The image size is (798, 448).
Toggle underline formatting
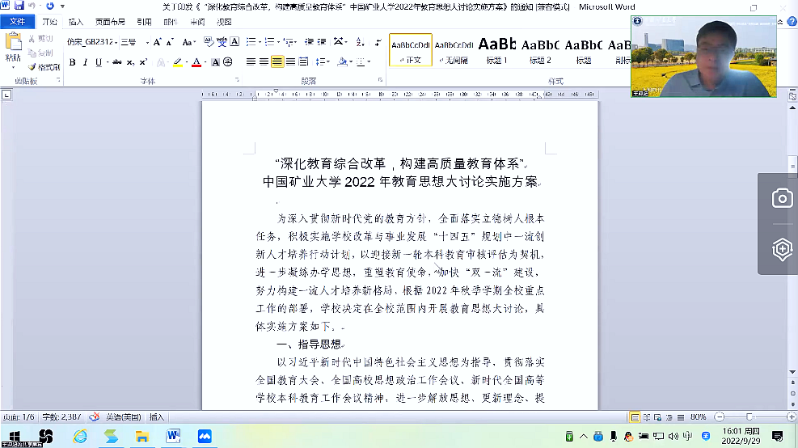coord(99,62)
